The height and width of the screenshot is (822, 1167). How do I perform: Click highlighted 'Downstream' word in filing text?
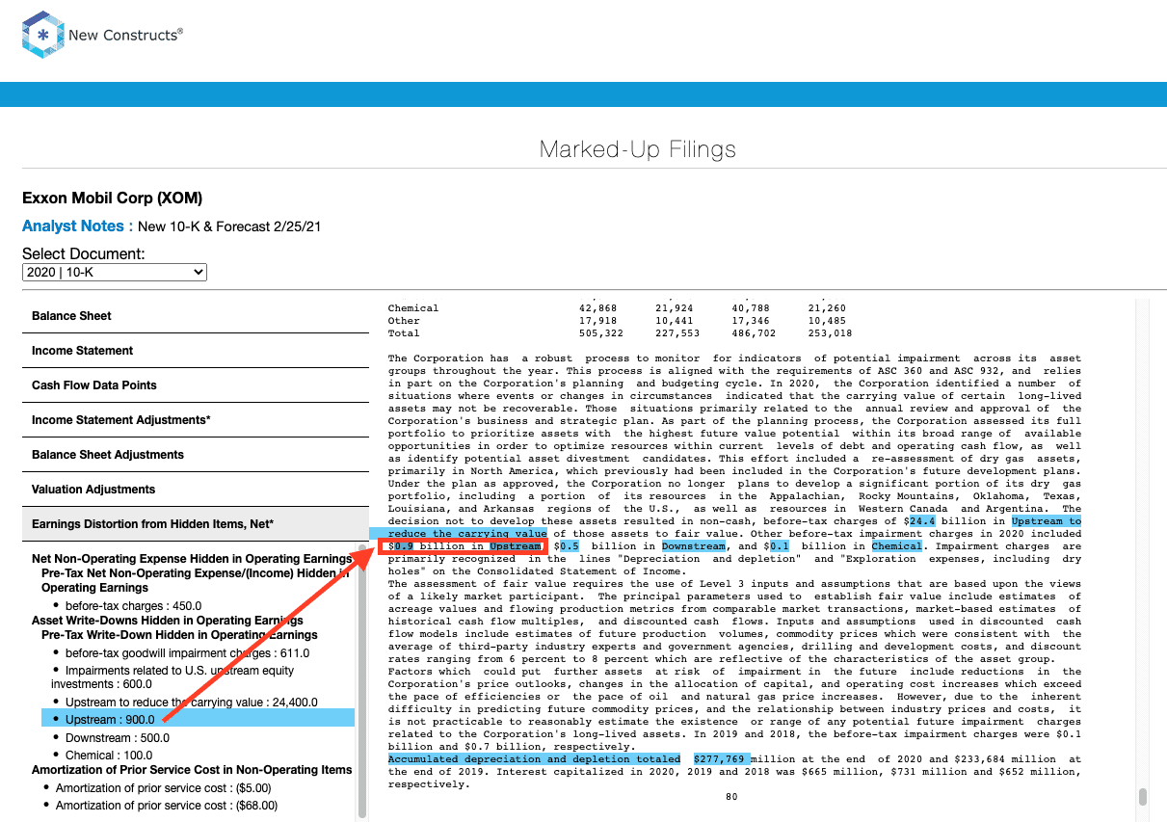[x=693, y=546]
